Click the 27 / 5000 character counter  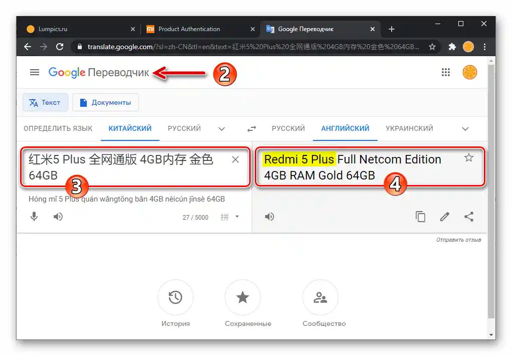pos(195,217)
